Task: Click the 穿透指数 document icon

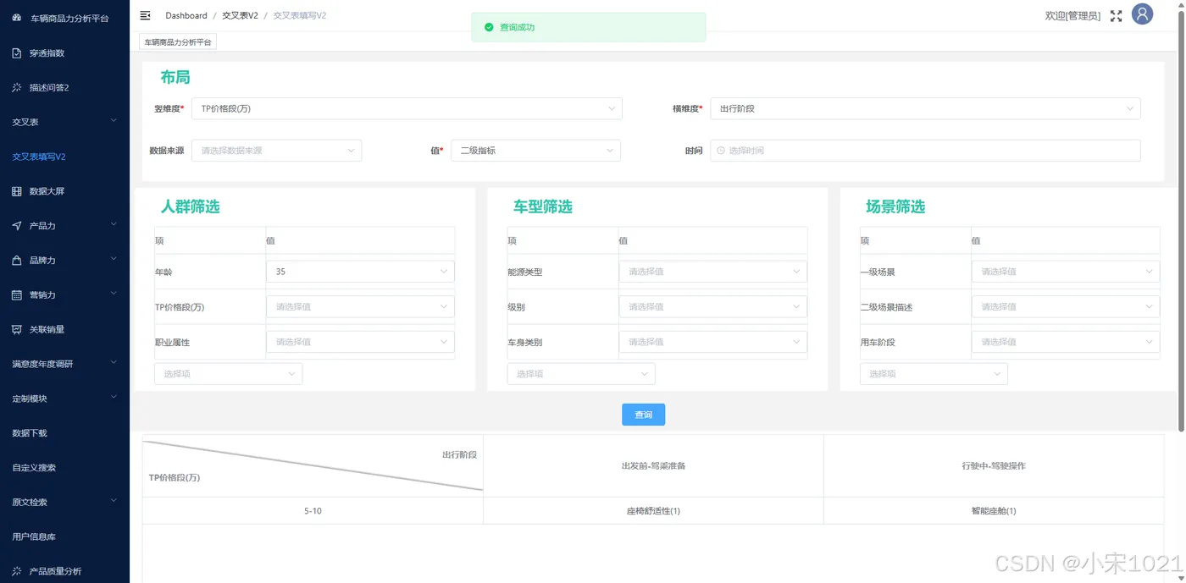Action: [17, 52]
